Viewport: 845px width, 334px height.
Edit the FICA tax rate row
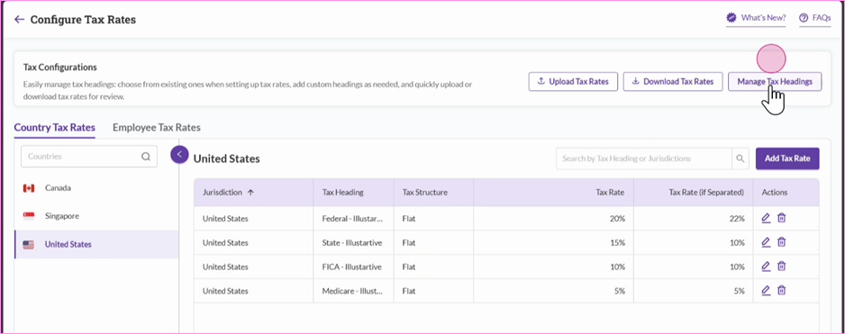[x=766, y=266]
